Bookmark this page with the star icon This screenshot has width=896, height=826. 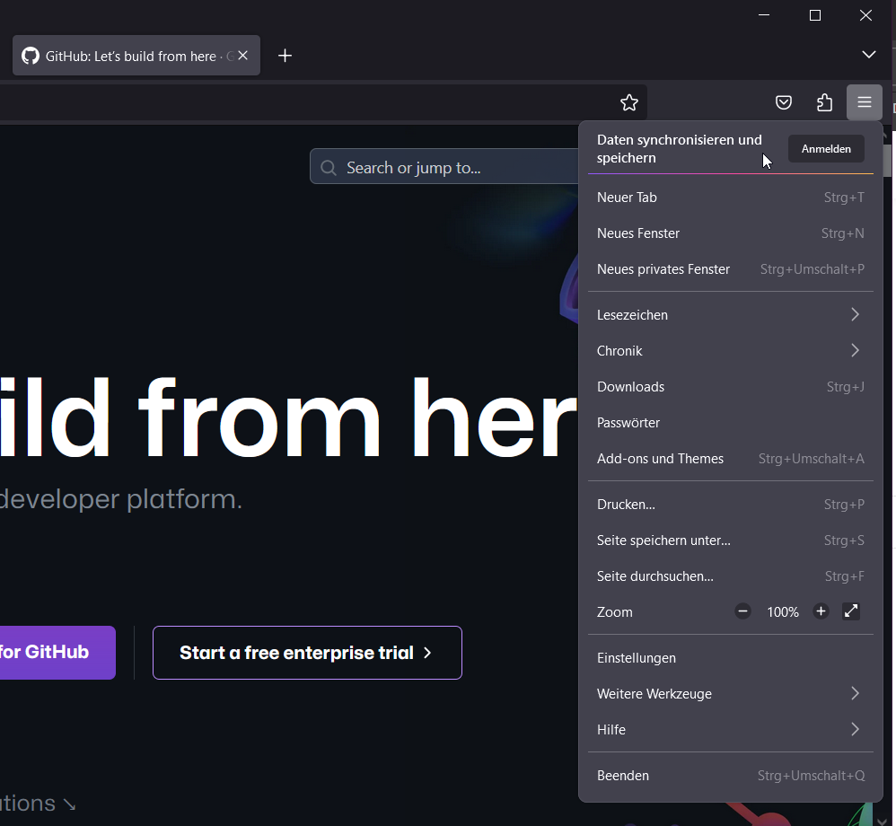pyautogui.click(x=629, y=102)
